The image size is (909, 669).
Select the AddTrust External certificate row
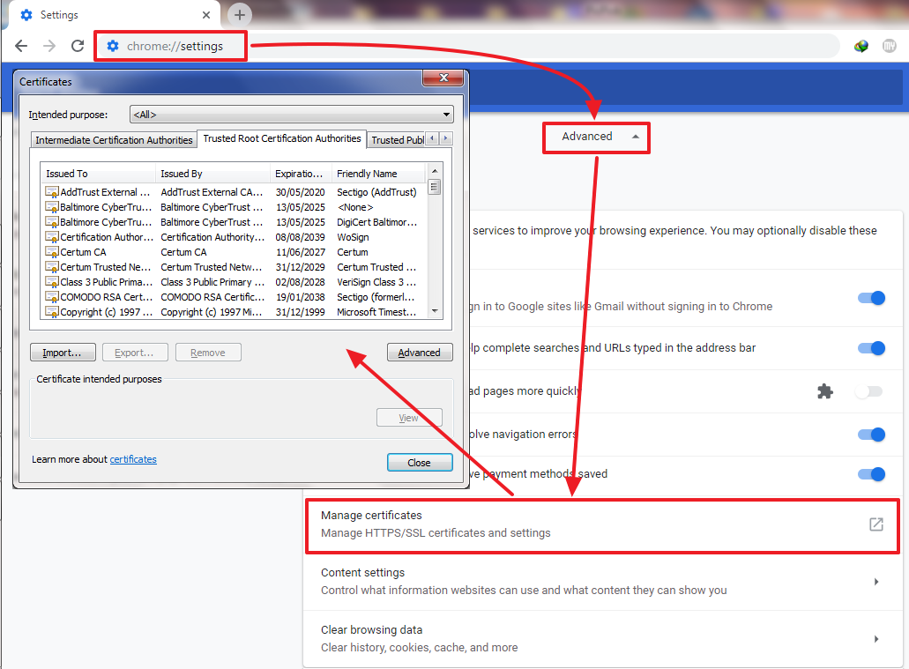click(x=233, y=192)
